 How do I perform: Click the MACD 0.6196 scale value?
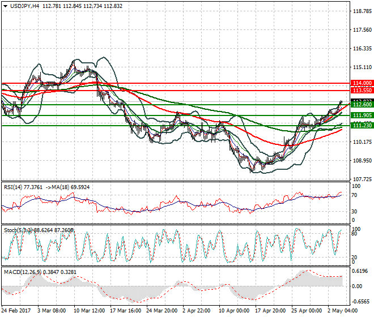point(360,271)
